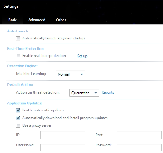Click the Enable automatic updates label text
The image size is (163, 153).
pyautogui.click(x=43, y=110)
